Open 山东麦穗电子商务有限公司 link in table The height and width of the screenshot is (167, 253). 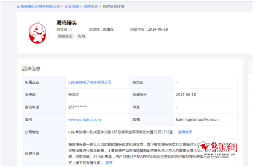pos(90,82)
